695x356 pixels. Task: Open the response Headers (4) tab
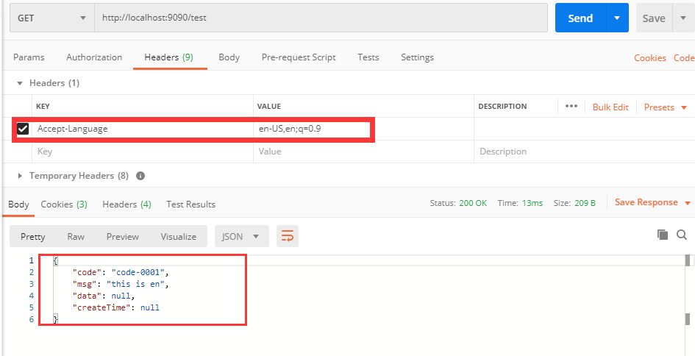click(x=126, y=204)
